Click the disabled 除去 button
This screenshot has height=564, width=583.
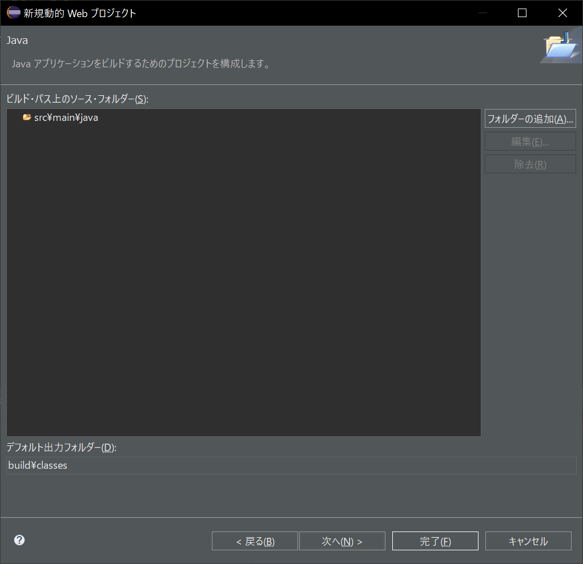point(530,164)
